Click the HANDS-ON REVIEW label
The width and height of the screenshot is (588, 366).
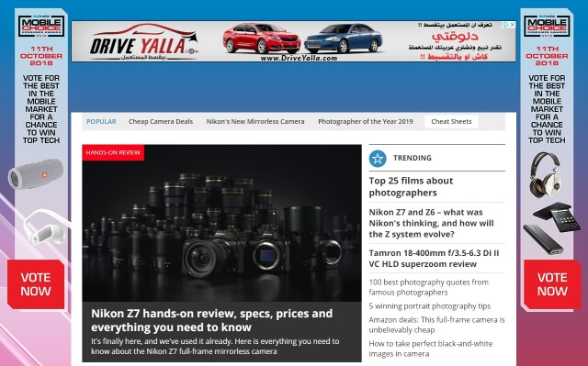113,152
